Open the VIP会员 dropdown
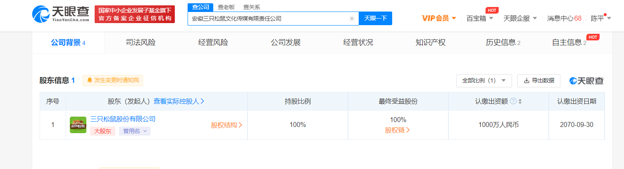 coord(439,18)
